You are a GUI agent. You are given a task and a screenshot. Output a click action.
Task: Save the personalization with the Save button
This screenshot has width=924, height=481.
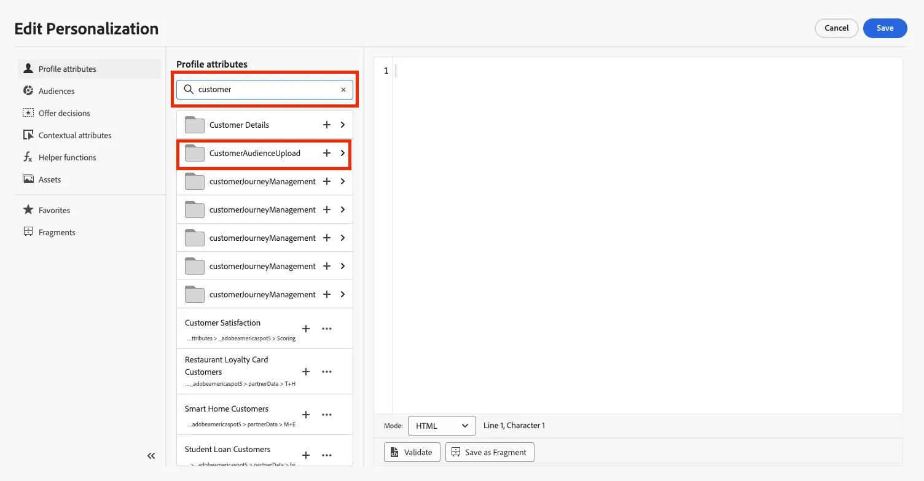[885, 28]
